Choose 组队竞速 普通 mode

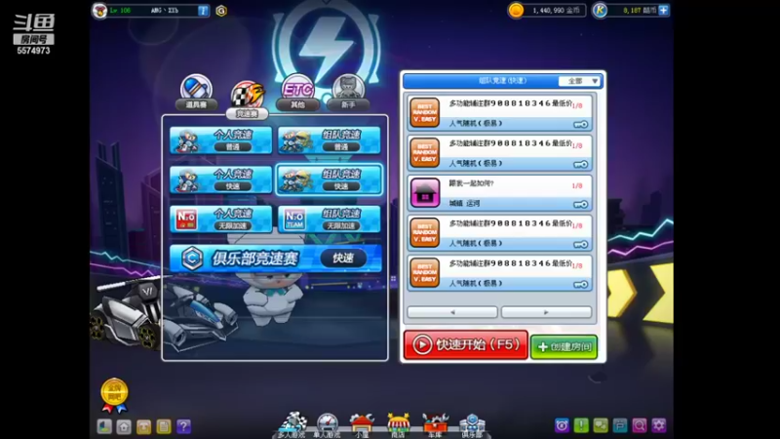click(x=330, y=140)
